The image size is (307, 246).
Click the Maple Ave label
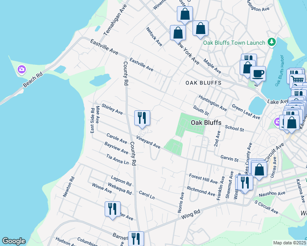click(212, 66)
